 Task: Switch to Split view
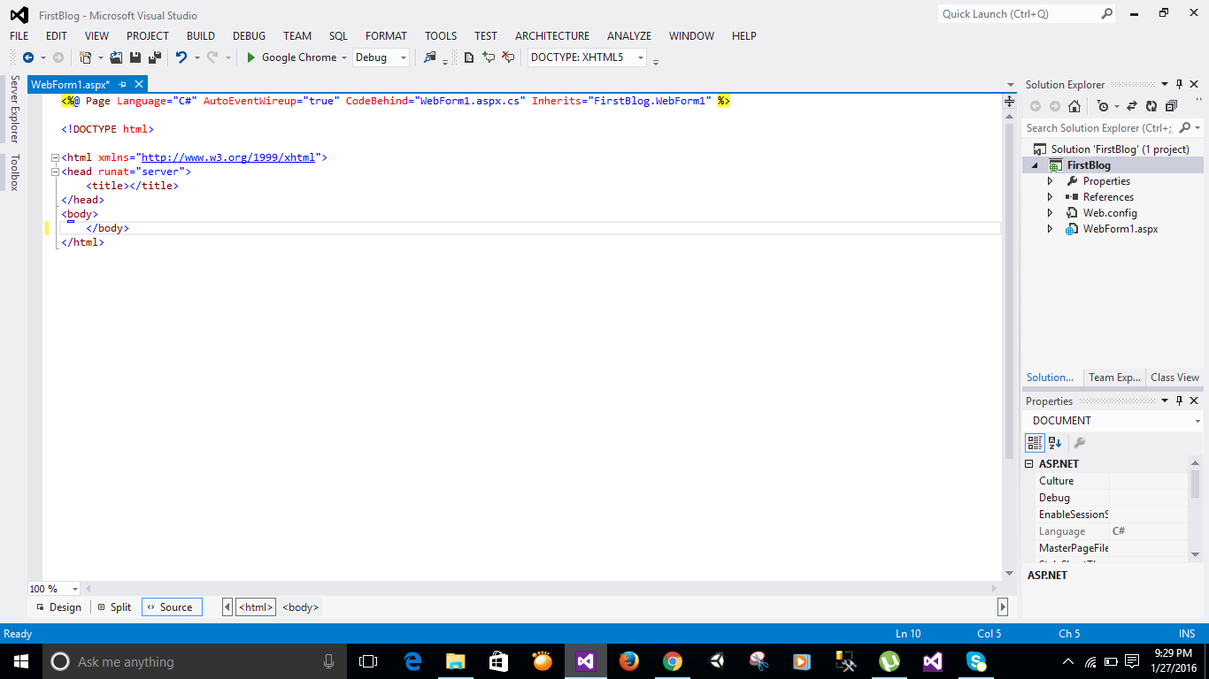click(114, 607)
